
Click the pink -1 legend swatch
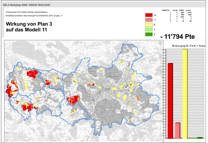[148, 20]
